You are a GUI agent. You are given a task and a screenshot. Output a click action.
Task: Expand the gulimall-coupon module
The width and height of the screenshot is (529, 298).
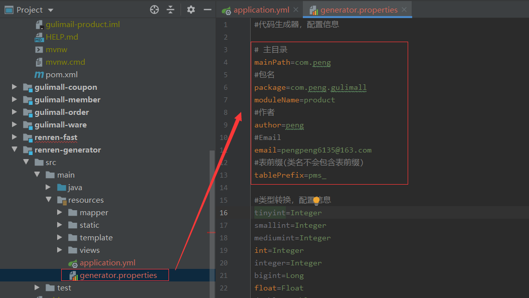click(x=14, y=87)
